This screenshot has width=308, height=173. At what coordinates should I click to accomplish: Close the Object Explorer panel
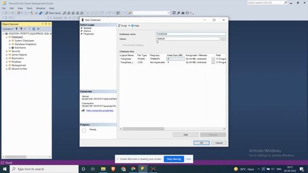coord(49,24)
